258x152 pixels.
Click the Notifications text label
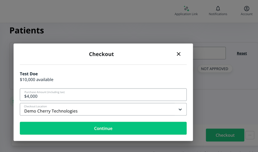[218, 14]
